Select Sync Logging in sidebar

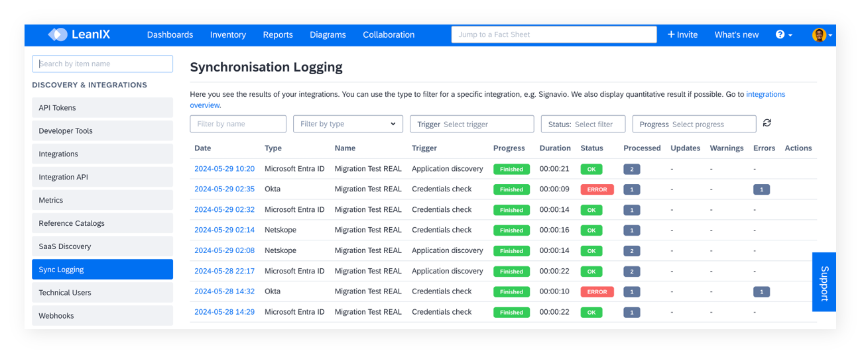102,270
